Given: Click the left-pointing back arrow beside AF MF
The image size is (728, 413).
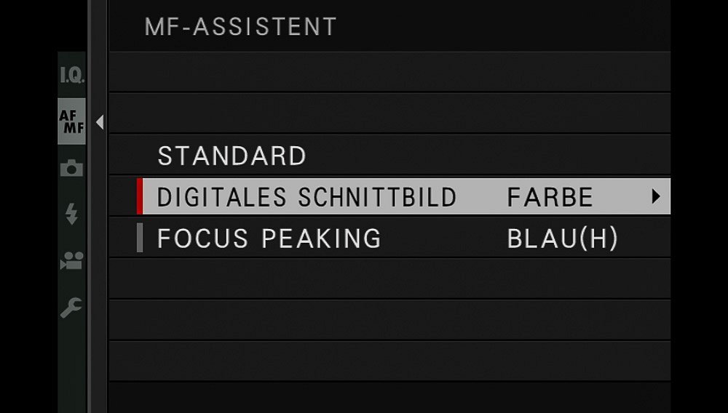Looking at the screenshot, I should tap(100, 123).
